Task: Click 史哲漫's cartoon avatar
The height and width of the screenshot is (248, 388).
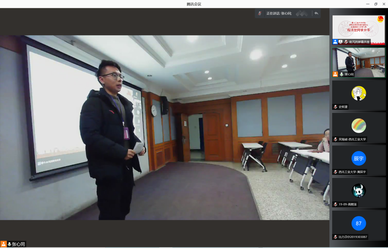Action: point(359,93)
